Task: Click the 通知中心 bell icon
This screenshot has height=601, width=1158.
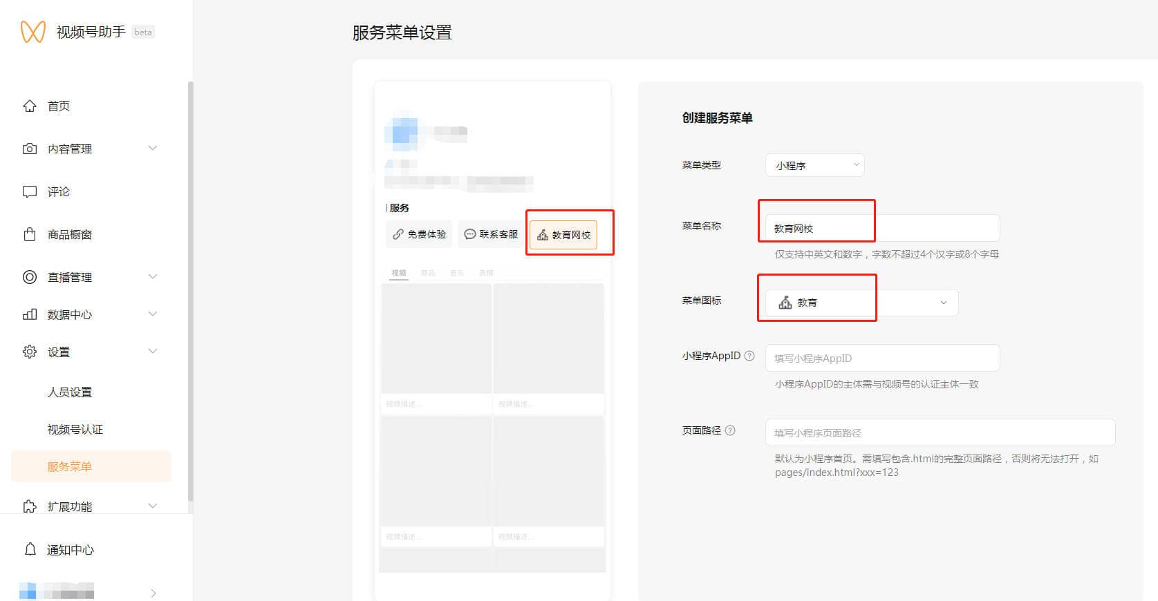Action: click(x=30, y=549)
